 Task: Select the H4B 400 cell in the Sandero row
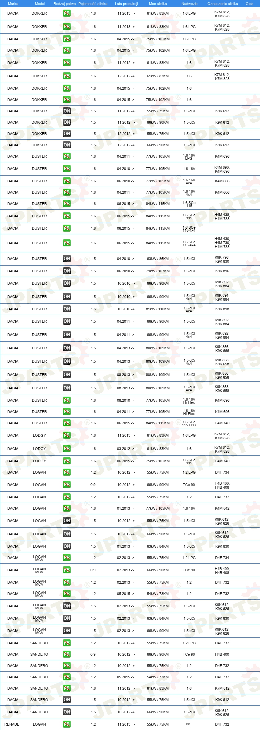point(222,654)
